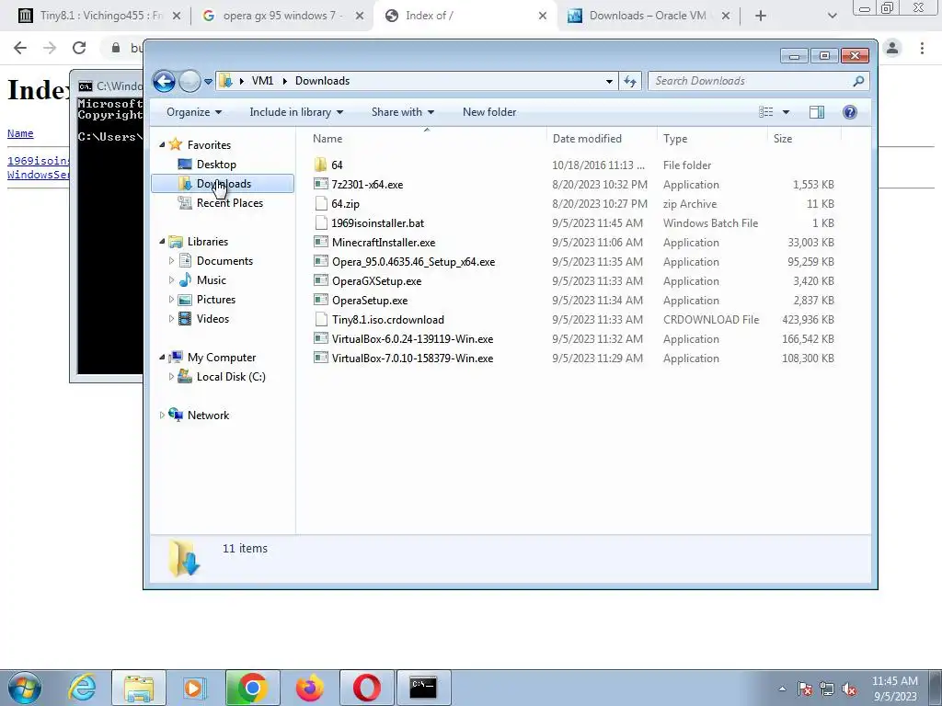
Task: Open a new browser tab
Action: point(761,16)
